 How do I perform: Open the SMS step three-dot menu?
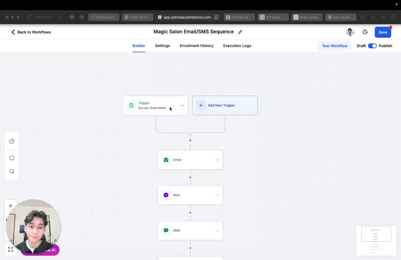click(217, 230)
